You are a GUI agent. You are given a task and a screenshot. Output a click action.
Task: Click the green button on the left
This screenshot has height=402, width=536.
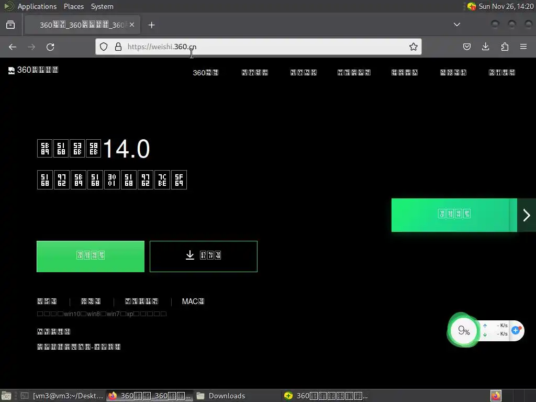click(x=91, y=256)
